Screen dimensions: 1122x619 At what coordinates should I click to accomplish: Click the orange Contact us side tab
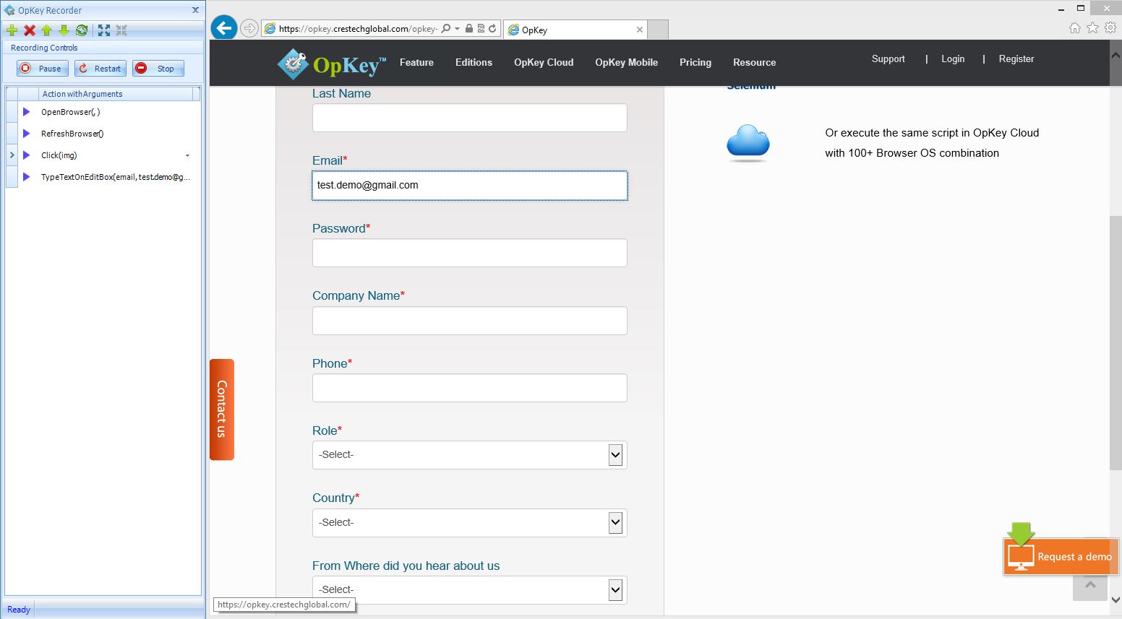coord(222,410)
